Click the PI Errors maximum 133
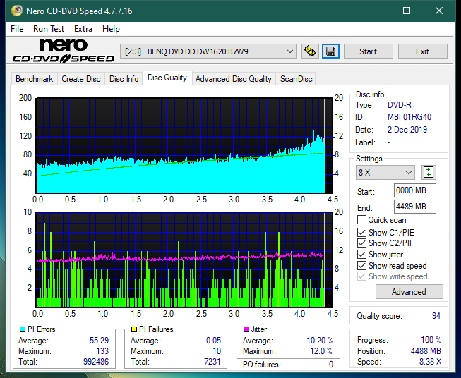This screenshot has width=461, height=378. point(102,351)
